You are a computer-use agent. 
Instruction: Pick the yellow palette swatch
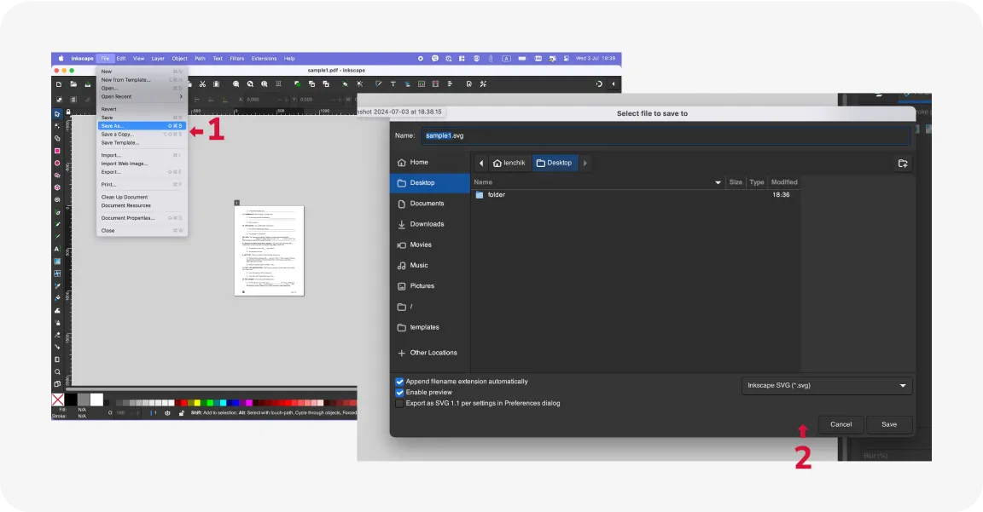point(197,403)
